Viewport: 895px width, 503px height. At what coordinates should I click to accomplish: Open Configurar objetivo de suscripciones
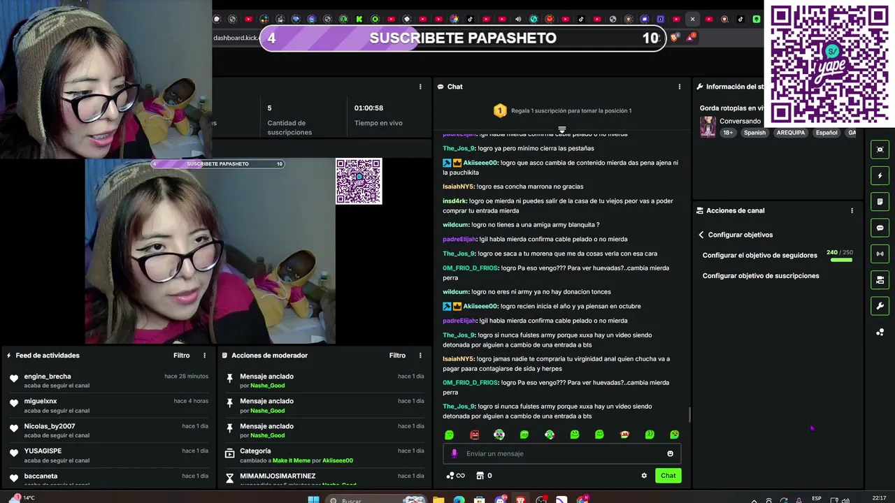[761, 276]
